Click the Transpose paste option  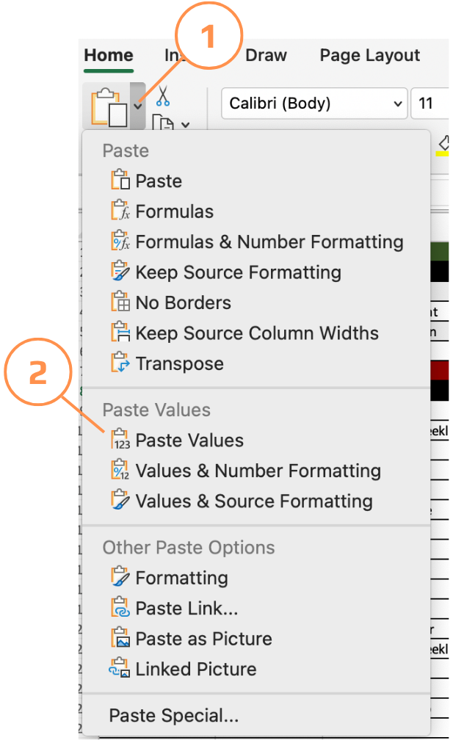[x=179, y=363]
